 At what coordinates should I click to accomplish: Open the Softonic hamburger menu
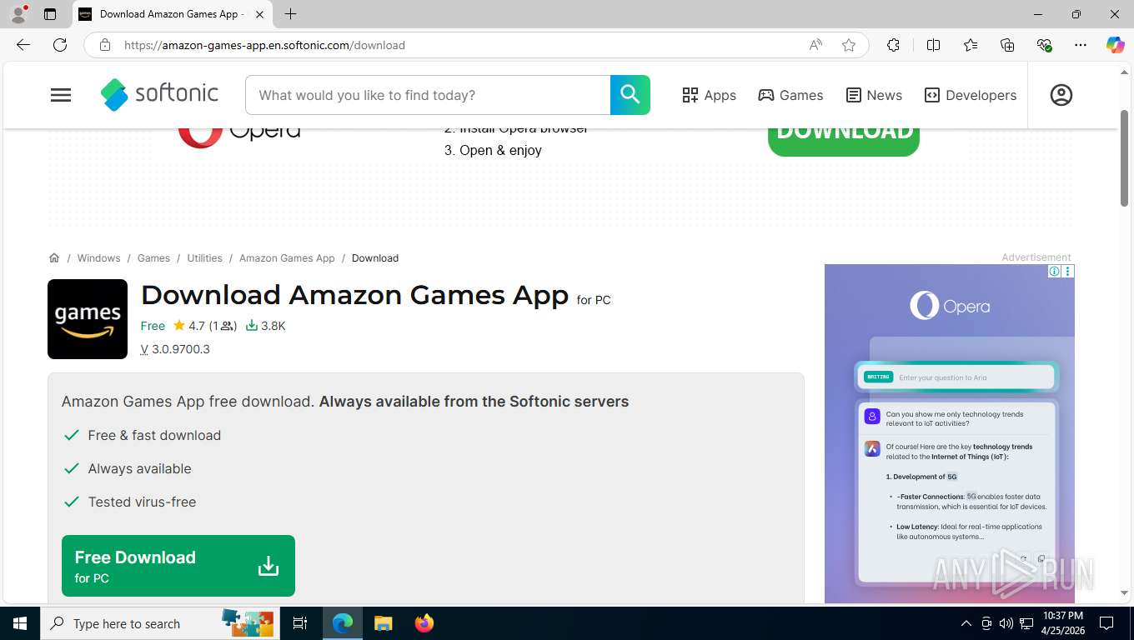[x=61, y=95]
